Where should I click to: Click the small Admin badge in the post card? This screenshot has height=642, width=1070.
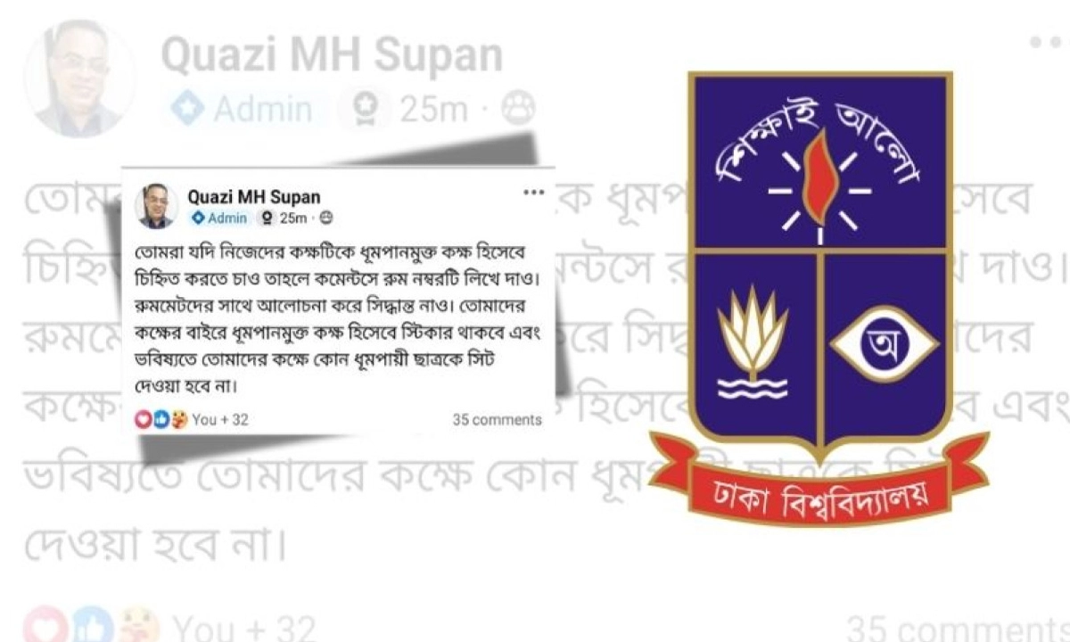coord(219,218)
